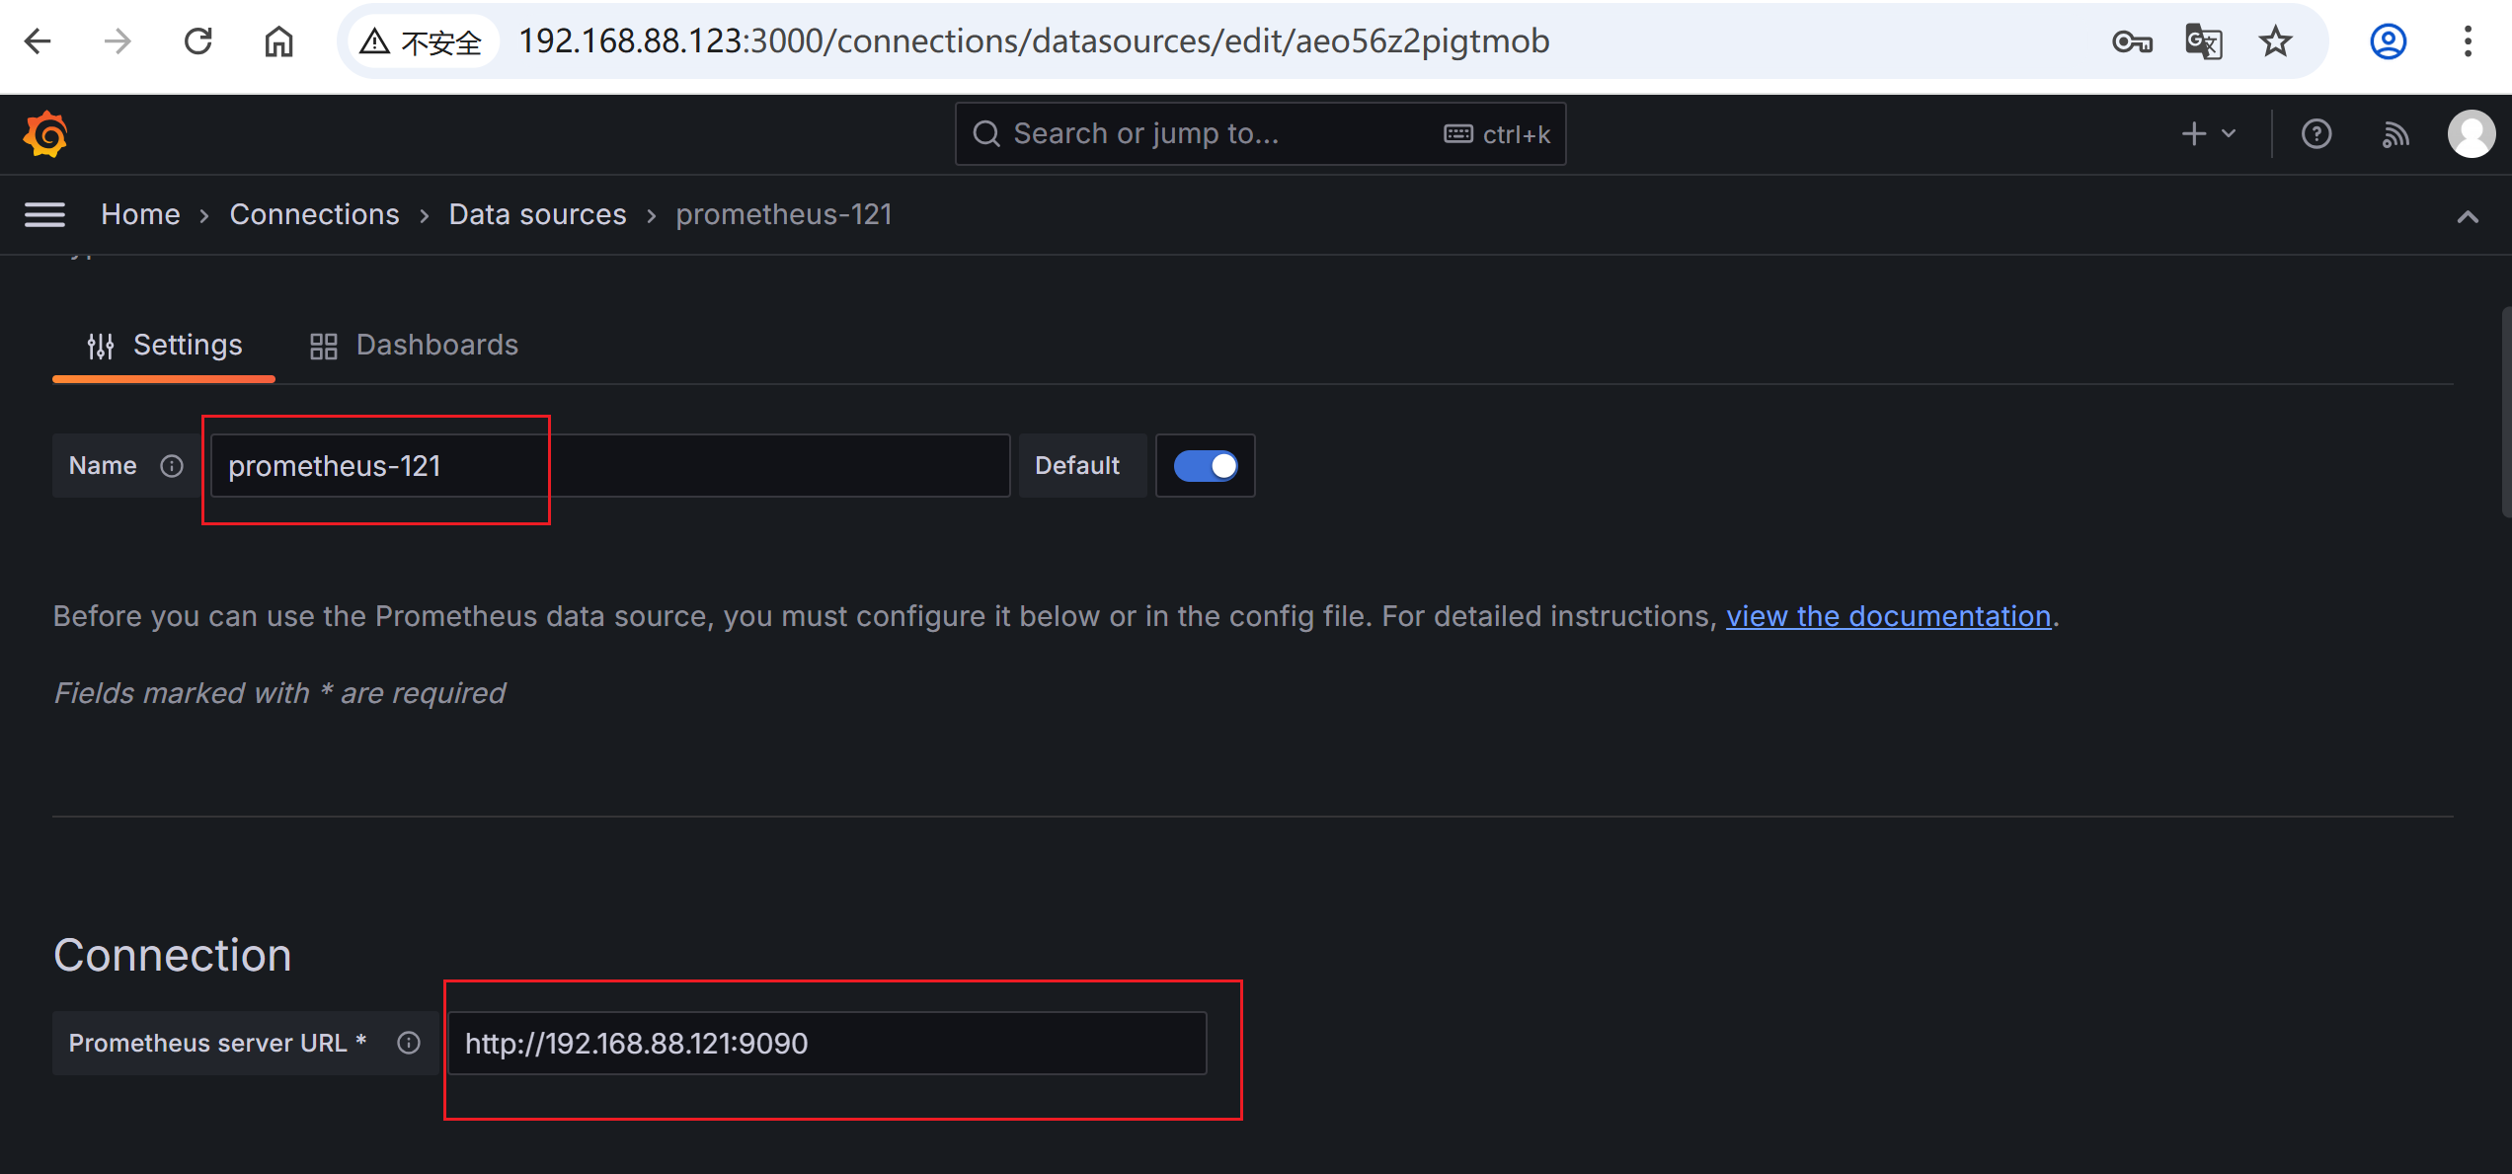Click the Grafana logo
This screenshot has width=2512, height=1174.
(x=45, y=134)
